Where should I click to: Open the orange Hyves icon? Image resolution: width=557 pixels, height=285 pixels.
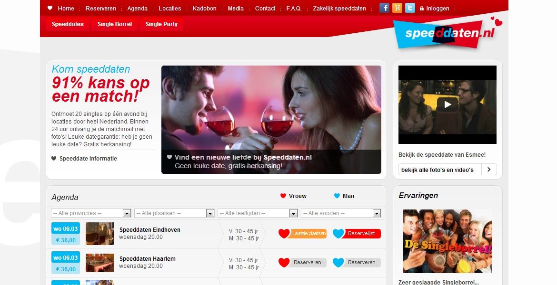pos(397,8)
